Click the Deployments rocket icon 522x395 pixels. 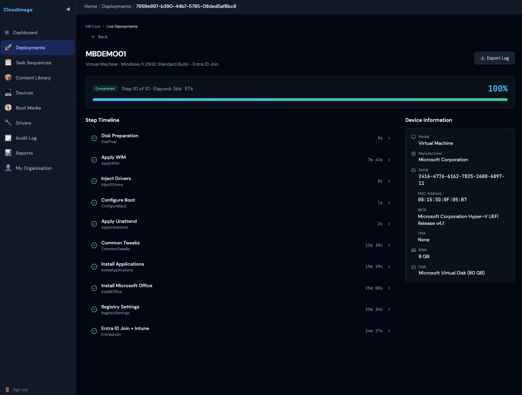point(8,48)
